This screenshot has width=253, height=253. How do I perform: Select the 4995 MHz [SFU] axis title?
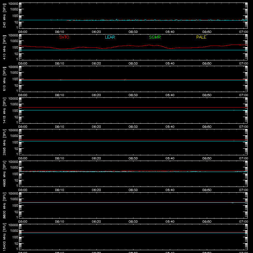click(4, 174)
